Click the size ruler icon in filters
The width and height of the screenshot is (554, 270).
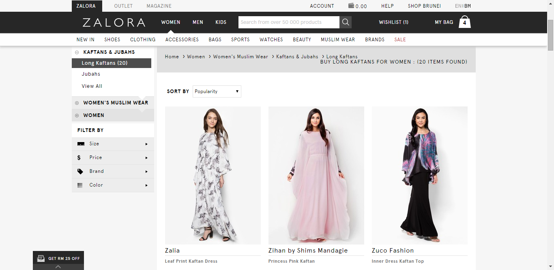(x=81, y=144)
